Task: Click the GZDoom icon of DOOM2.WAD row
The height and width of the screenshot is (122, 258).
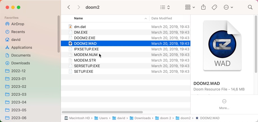Action: click(70, 44)
